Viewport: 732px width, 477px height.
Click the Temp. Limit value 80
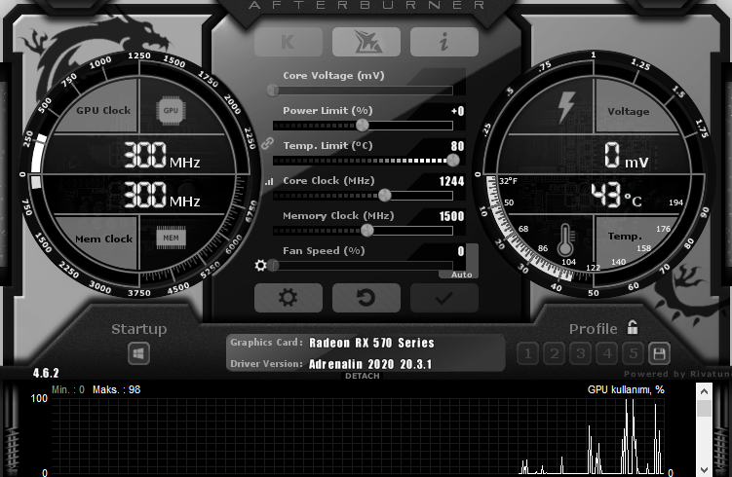457,146
